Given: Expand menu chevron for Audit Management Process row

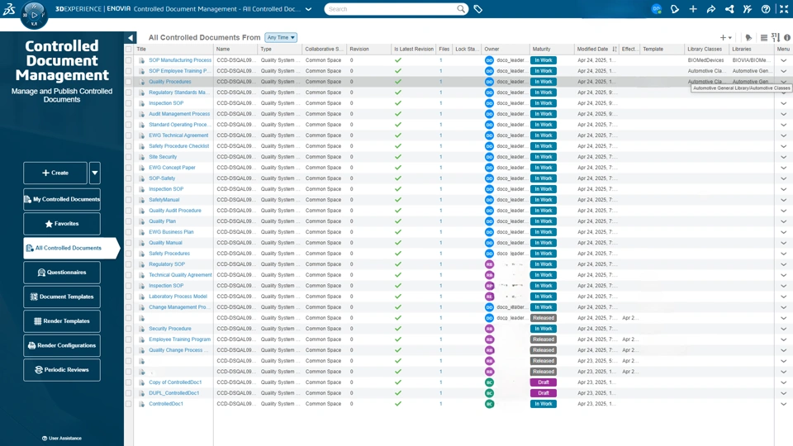Looking at the screenshot, I should tap(783, 114).
